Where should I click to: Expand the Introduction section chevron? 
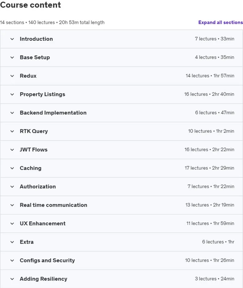tap(12, 39)
